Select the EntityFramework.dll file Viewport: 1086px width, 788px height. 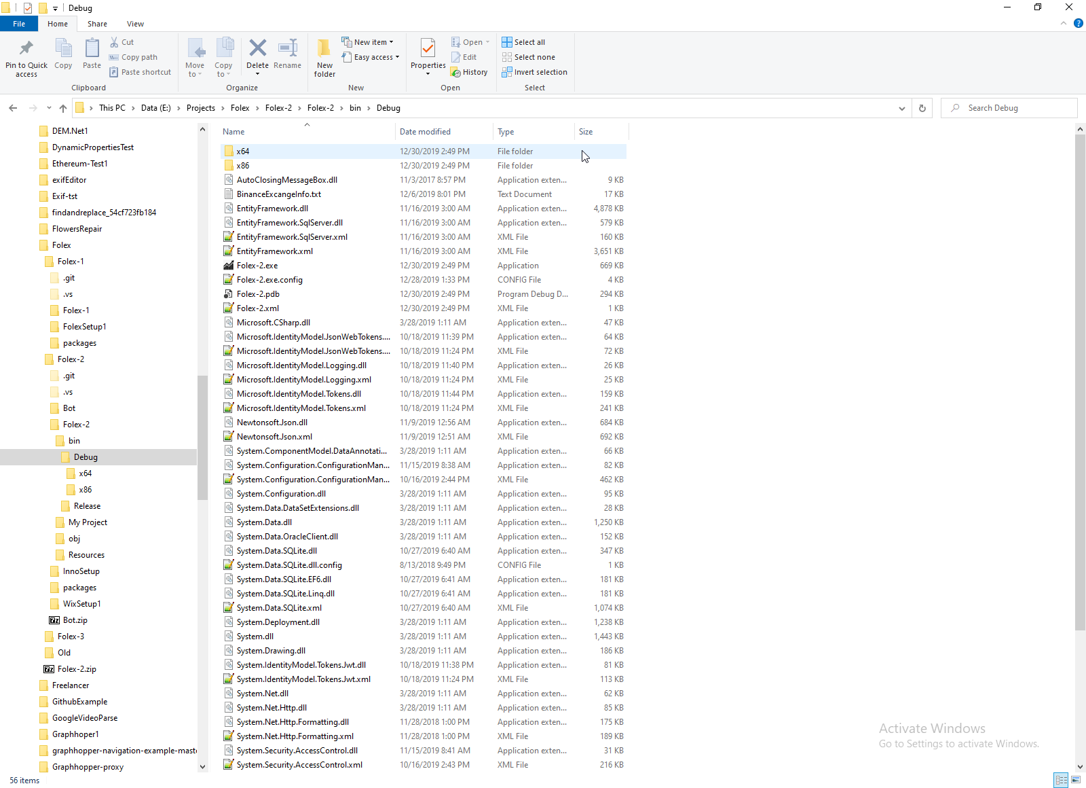[424, 209]
